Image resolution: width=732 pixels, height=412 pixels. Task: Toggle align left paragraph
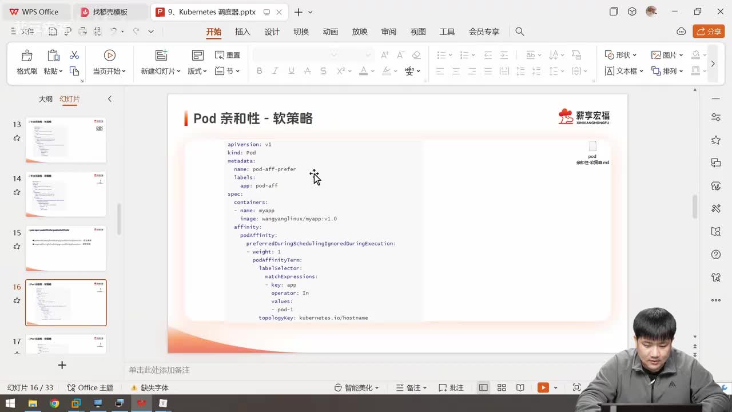click(x=440, y=71)
